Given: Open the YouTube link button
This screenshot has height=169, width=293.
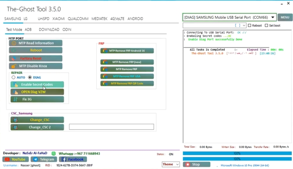Looking at the screenshot, I should click(16, 159).
